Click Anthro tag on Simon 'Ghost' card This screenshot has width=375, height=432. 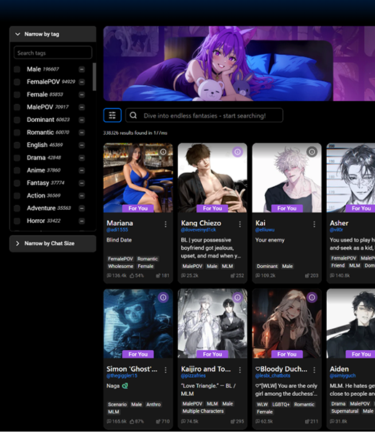(x=153, y=405)
